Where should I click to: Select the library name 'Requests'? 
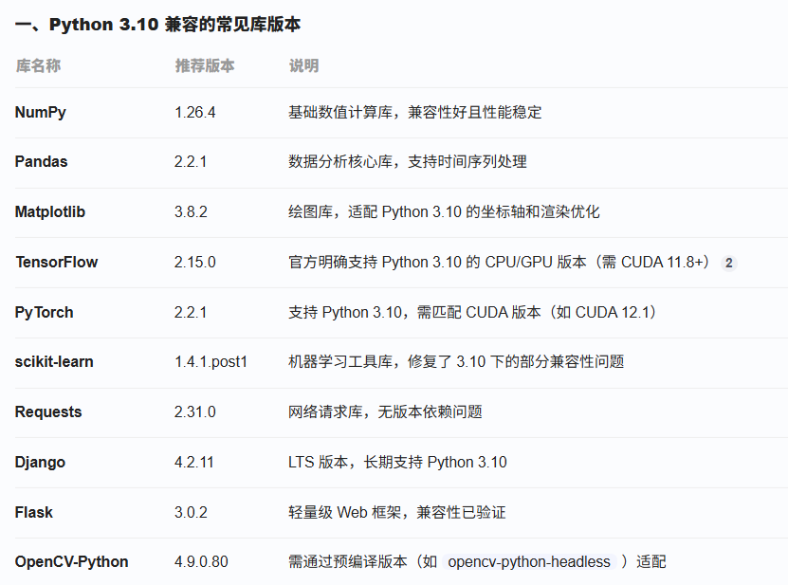click(48, 411)
